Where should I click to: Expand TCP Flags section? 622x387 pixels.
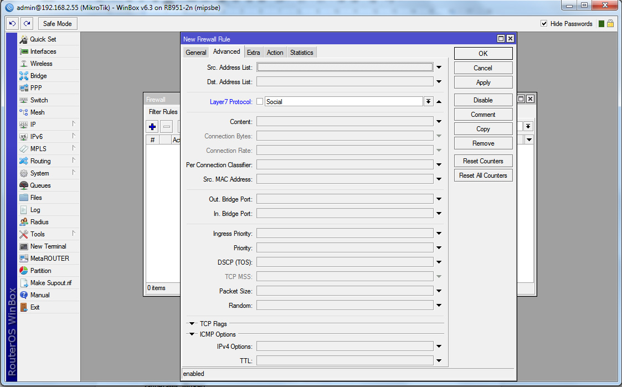(x=192, y=323)
